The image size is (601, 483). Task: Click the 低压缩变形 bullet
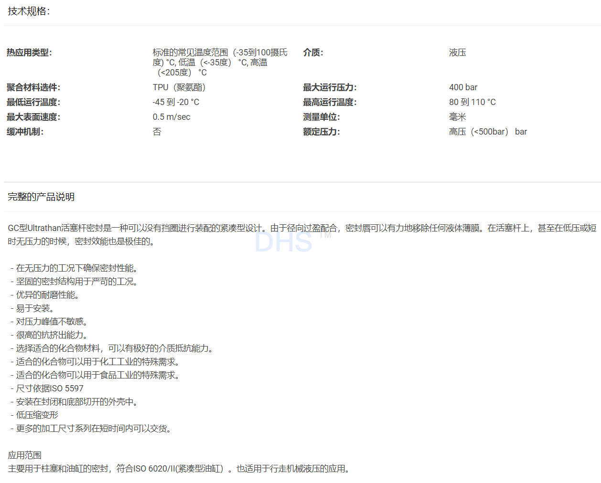pyautogui.click(x=34, y=415)
